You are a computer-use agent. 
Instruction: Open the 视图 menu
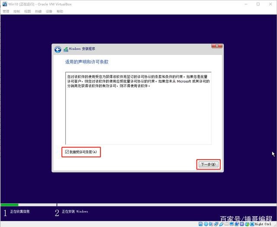(27, 12)
